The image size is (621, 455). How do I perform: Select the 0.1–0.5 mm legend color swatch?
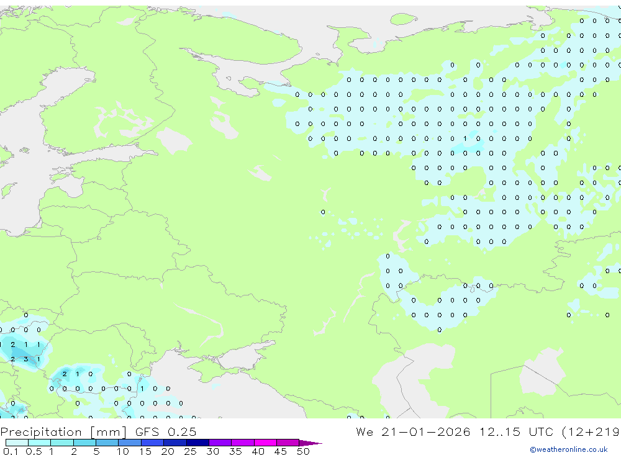17,443
